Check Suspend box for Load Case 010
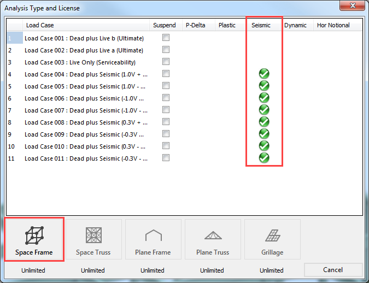The height and width of the screenshot is (283, 369). (x=166, y=146)
